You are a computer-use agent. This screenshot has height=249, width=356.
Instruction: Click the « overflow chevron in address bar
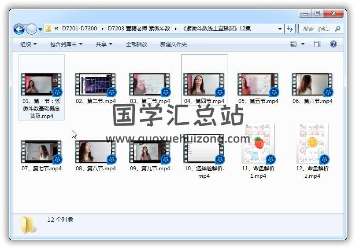pos(56,29)
